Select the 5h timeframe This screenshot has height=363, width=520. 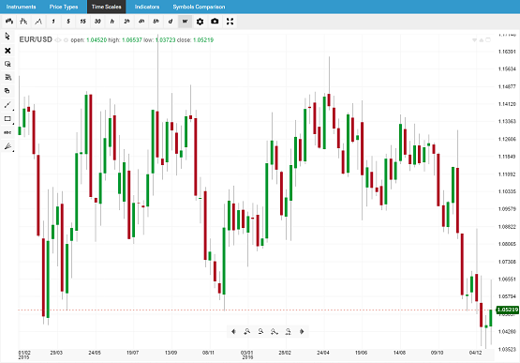pyautogui.click(x=156, y=22)
